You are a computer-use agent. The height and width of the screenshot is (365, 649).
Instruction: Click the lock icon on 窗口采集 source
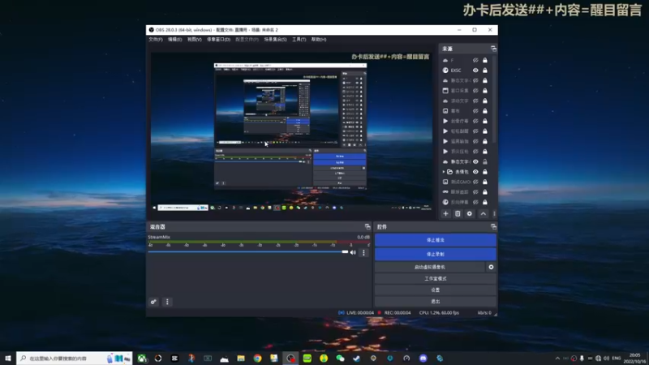point(484,91)
